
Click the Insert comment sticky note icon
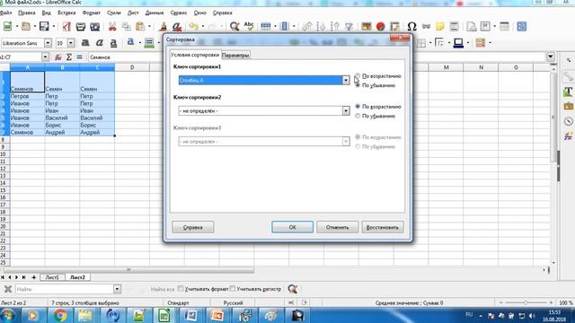(x=439, y=26)
